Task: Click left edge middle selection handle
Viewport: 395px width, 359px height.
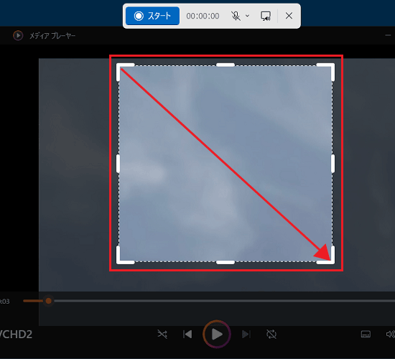Action: tap(118, 164)
